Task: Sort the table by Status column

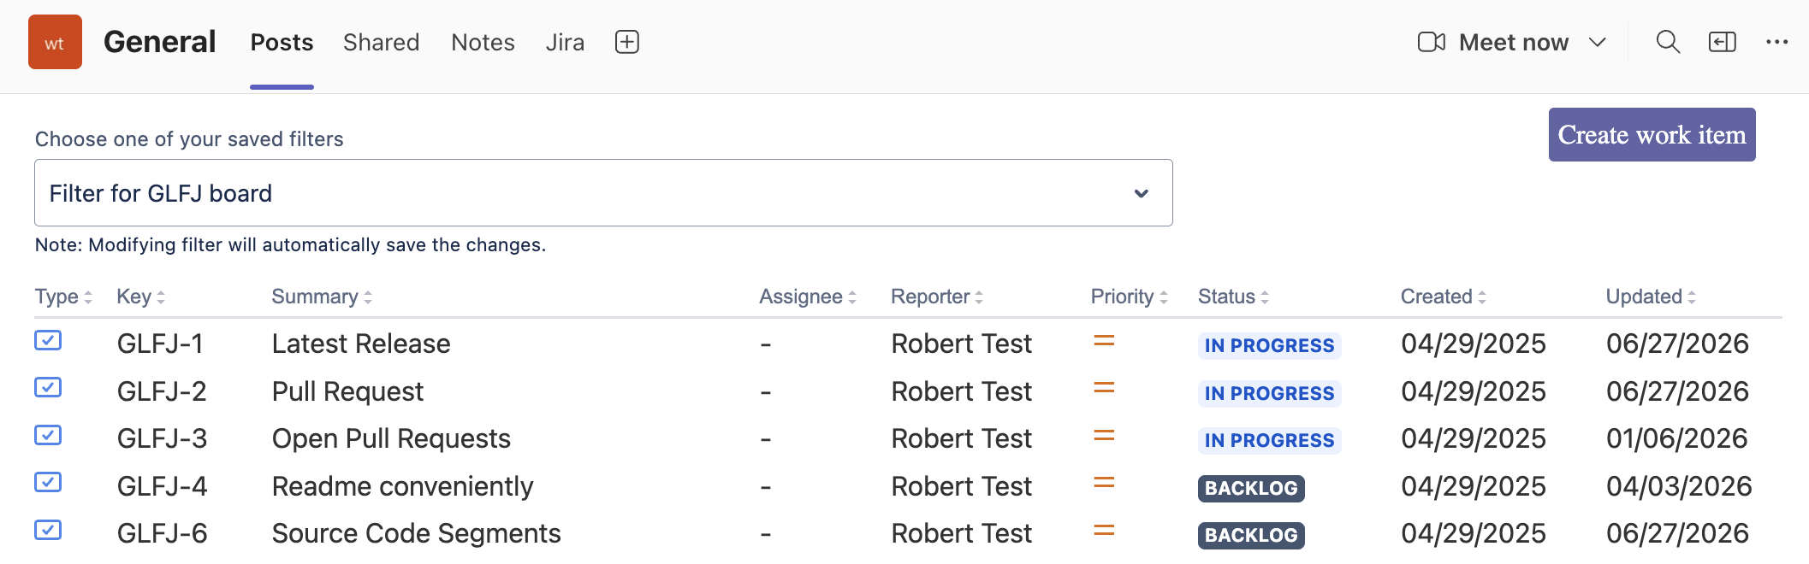Action: pyautogui.click(x=1233, y=297)
